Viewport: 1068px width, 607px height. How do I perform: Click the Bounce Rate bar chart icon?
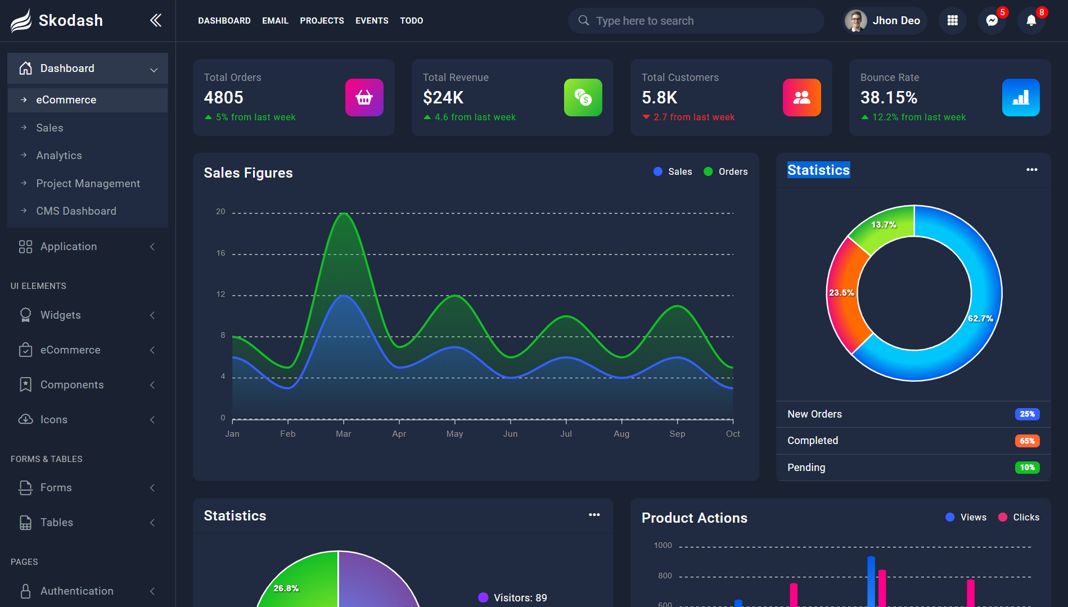pyautogui.click(x=1020, y=98)
